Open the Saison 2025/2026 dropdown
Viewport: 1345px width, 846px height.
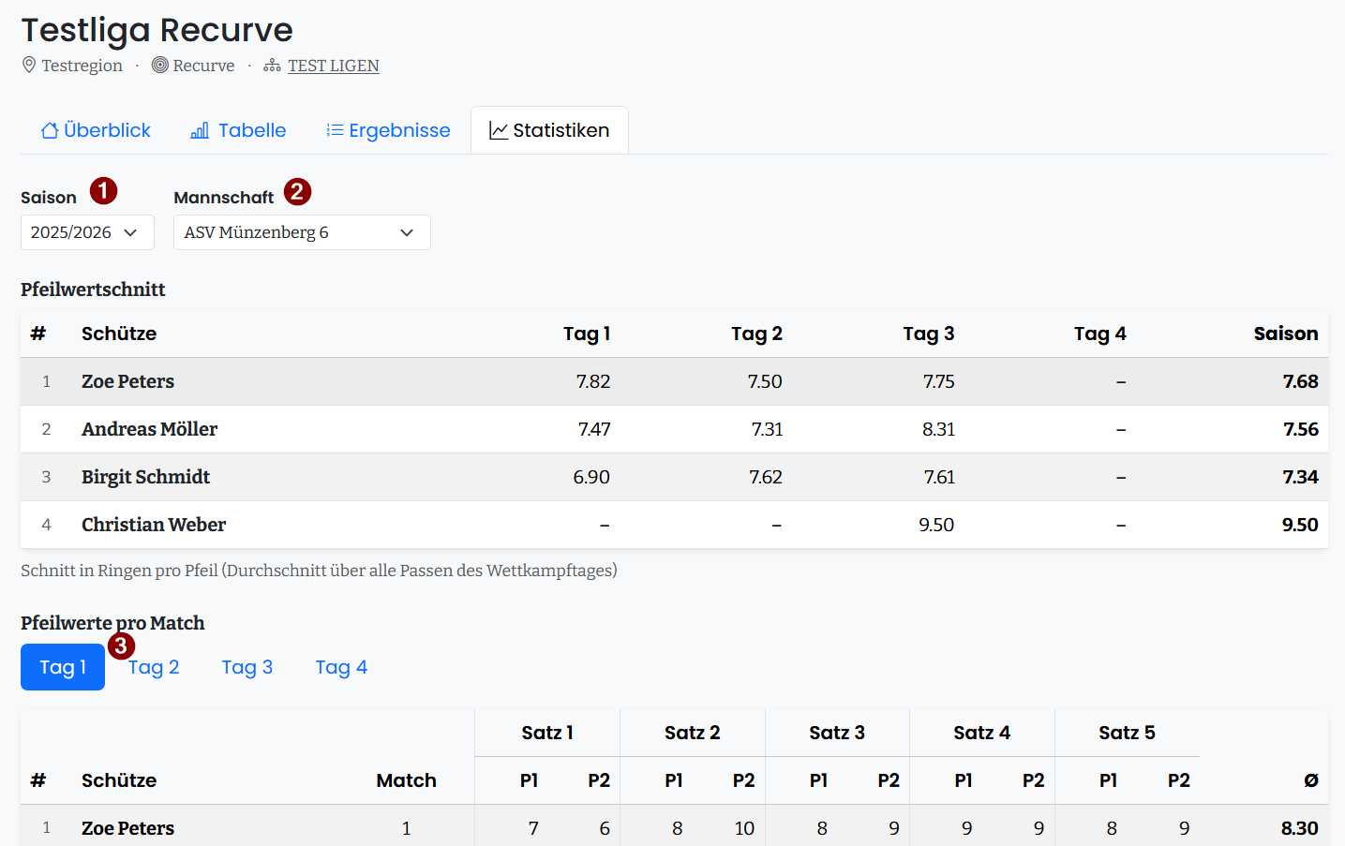point(87,232)
